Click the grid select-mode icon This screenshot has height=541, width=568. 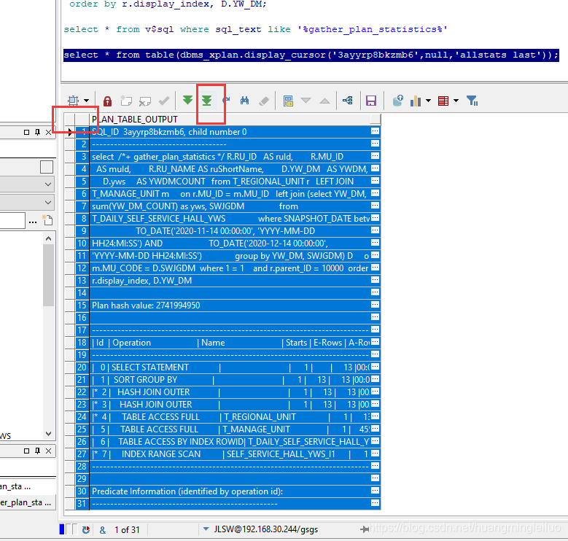[73, 101]
